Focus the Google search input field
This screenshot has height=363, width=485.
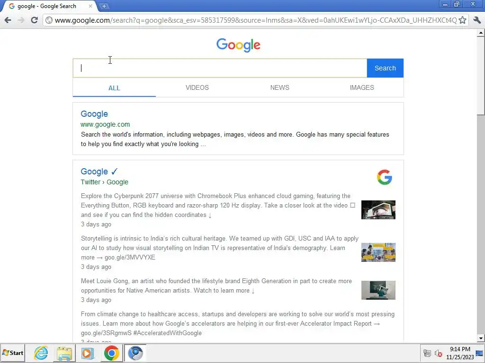click(220, 68)
